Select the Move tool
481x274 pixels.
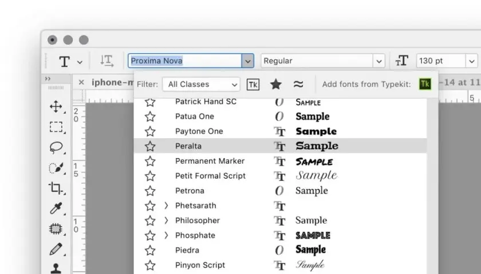click(56, 106)
